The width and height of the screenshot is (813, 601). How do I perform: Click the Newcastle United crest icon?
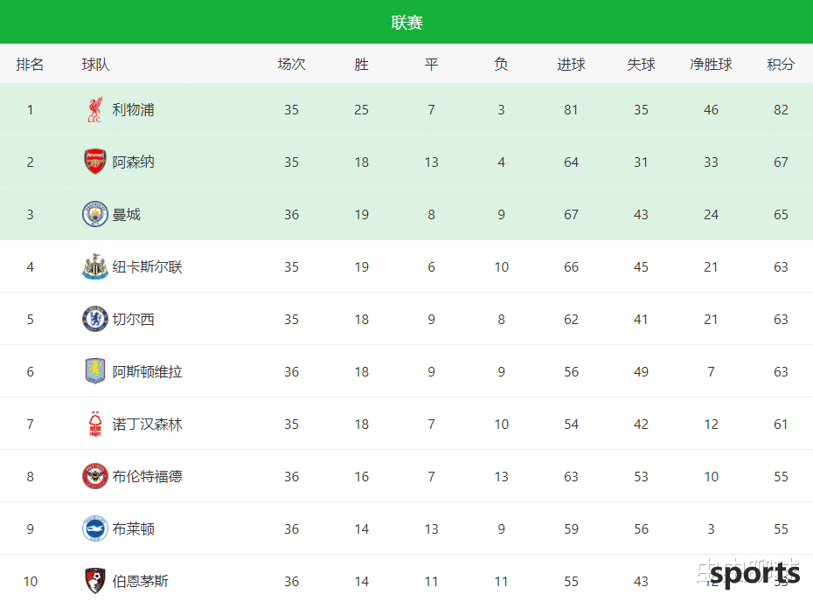point(95,266)
